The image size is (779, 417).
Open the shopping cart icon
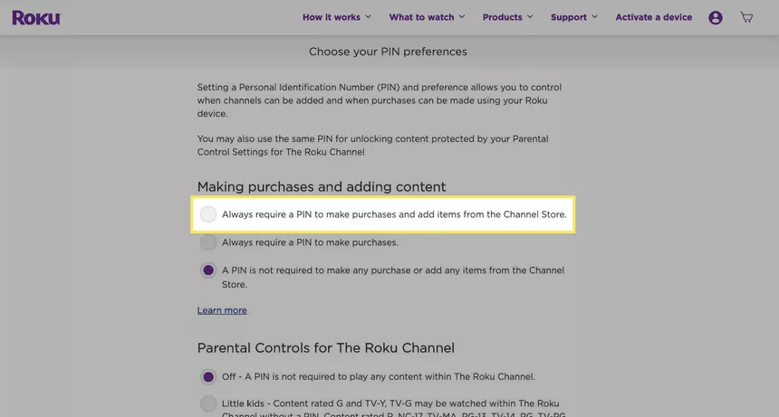pyautogui.click(x=746, y=17)
